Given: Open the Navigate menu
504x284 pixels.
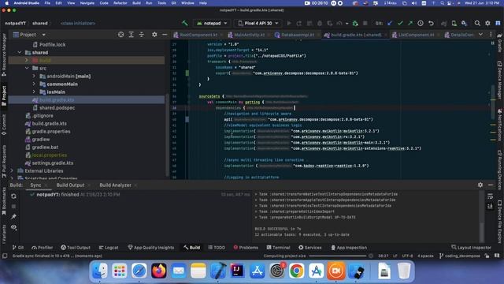Looking at the screenshot, I should point(87,3).
